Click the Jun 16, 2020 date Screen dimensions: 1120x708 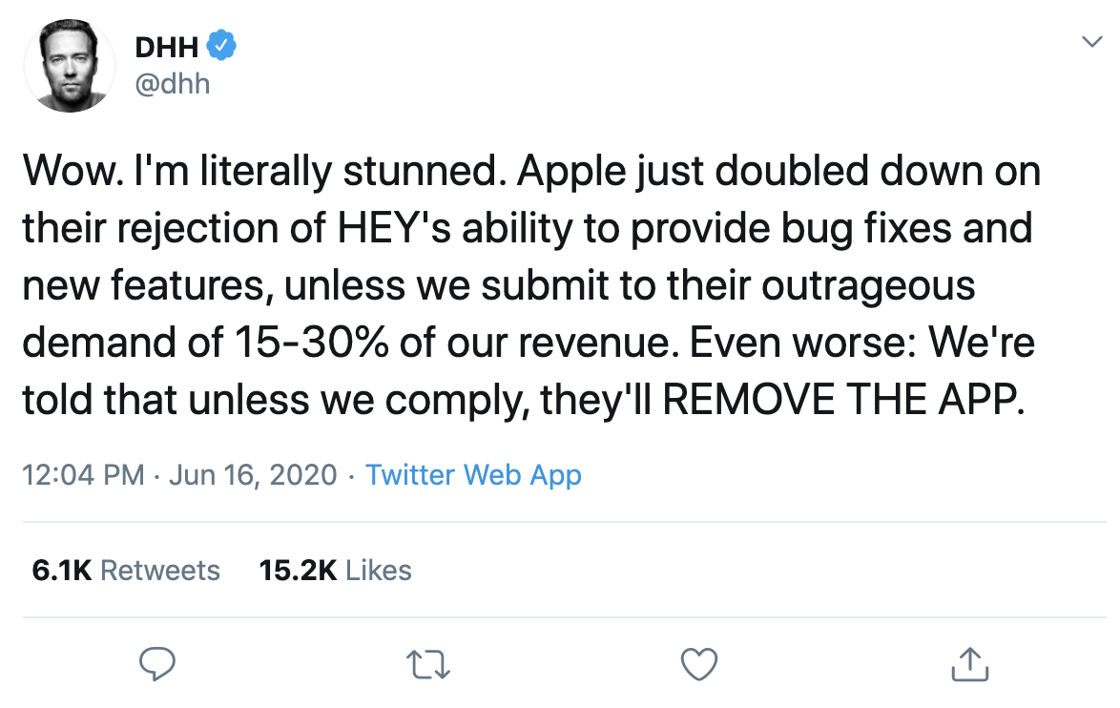[x=253, y=474]
